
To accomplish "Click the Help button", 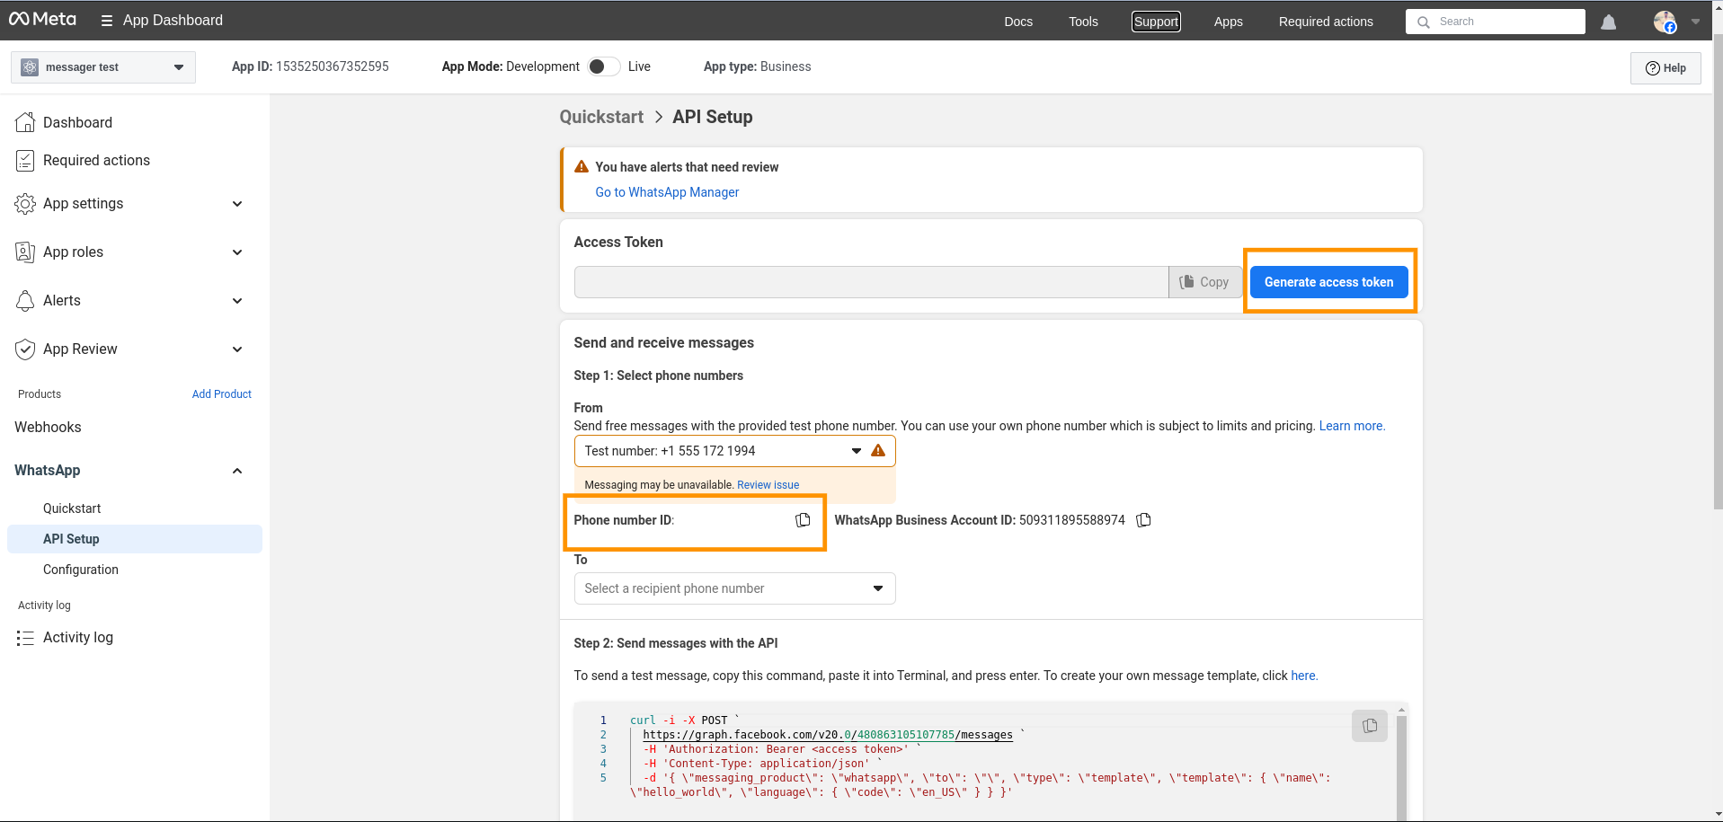I will pos(1665,68).
